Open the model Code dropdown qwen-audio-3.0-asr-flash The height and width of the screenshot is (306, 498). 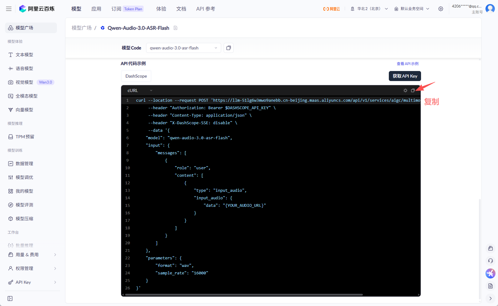click(184, 48)
